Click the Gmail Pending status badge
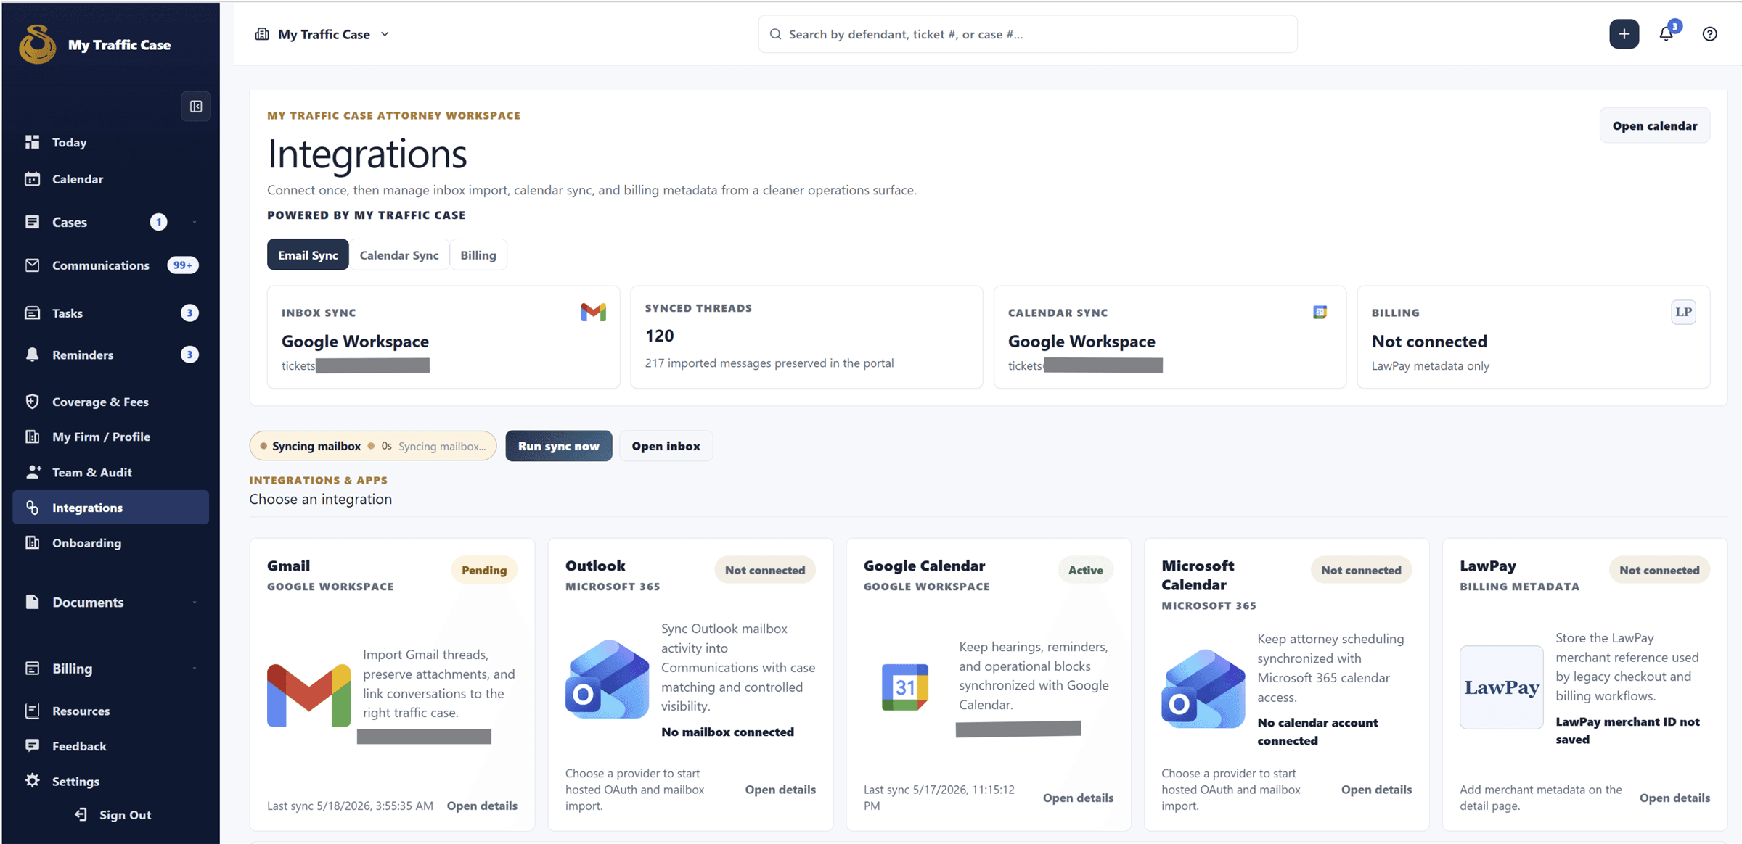Screen dimensions: 1742x844 click(484, 570)
